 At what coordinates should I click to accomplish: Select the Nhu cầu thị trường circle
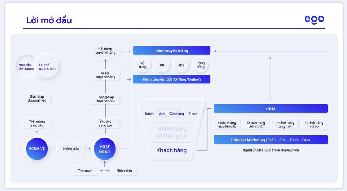pyautogui.click(x=26, y=66)
